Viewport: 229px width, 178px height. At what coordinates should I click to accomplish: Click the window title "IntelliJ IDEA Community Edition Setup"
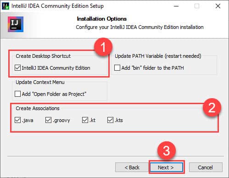(57, 6)
